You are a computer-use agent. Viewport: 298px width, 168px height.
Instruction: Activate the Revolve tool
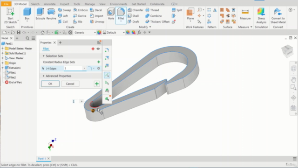(51, 14)
